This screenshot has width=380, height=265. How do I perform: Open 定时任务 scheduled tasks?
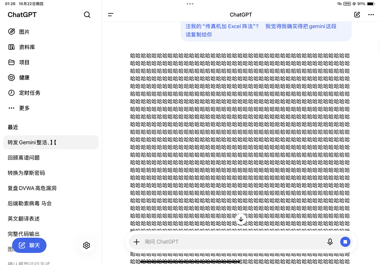click(51, 93)
